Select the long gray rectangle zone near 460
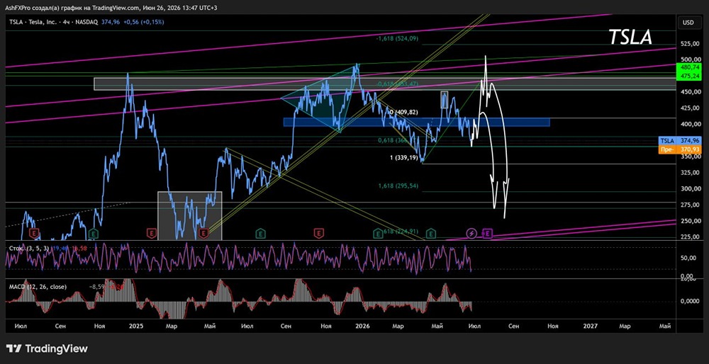The height and width of the screenshot is (364, 709). click(x=385, y=84)
